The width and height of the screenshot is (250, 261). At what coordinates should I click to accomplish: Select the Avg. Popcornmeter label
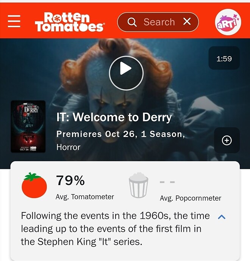[x=191, y=198]
